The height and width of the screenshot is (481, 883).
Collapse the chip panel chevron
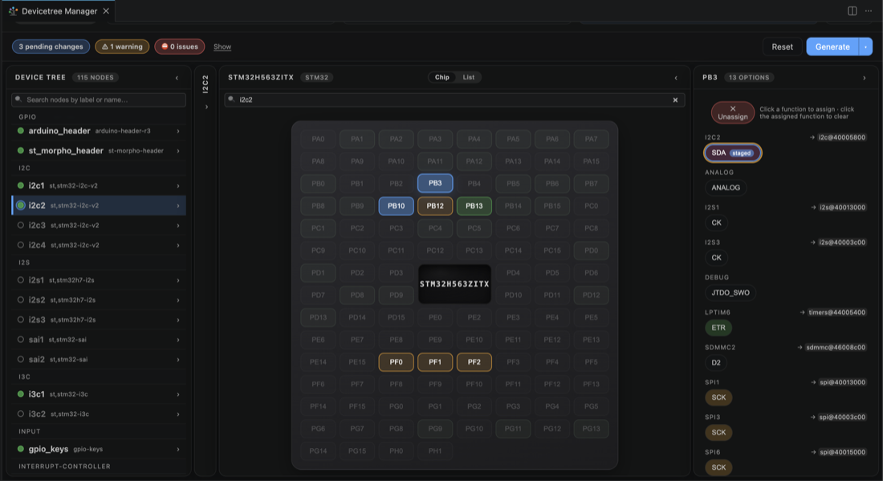676,78
